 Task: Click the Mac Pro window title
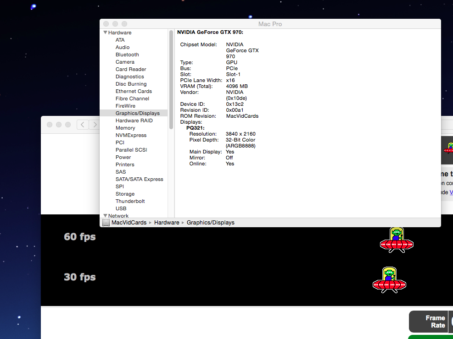[x=270, y=24]
